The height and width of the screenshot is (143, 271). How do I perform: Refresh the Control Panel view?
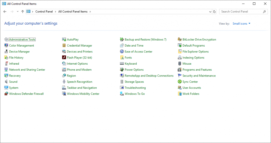point(214,12)
